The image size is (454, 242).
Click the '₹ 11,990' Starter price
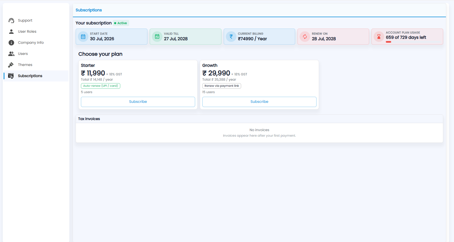click(93, 73)
